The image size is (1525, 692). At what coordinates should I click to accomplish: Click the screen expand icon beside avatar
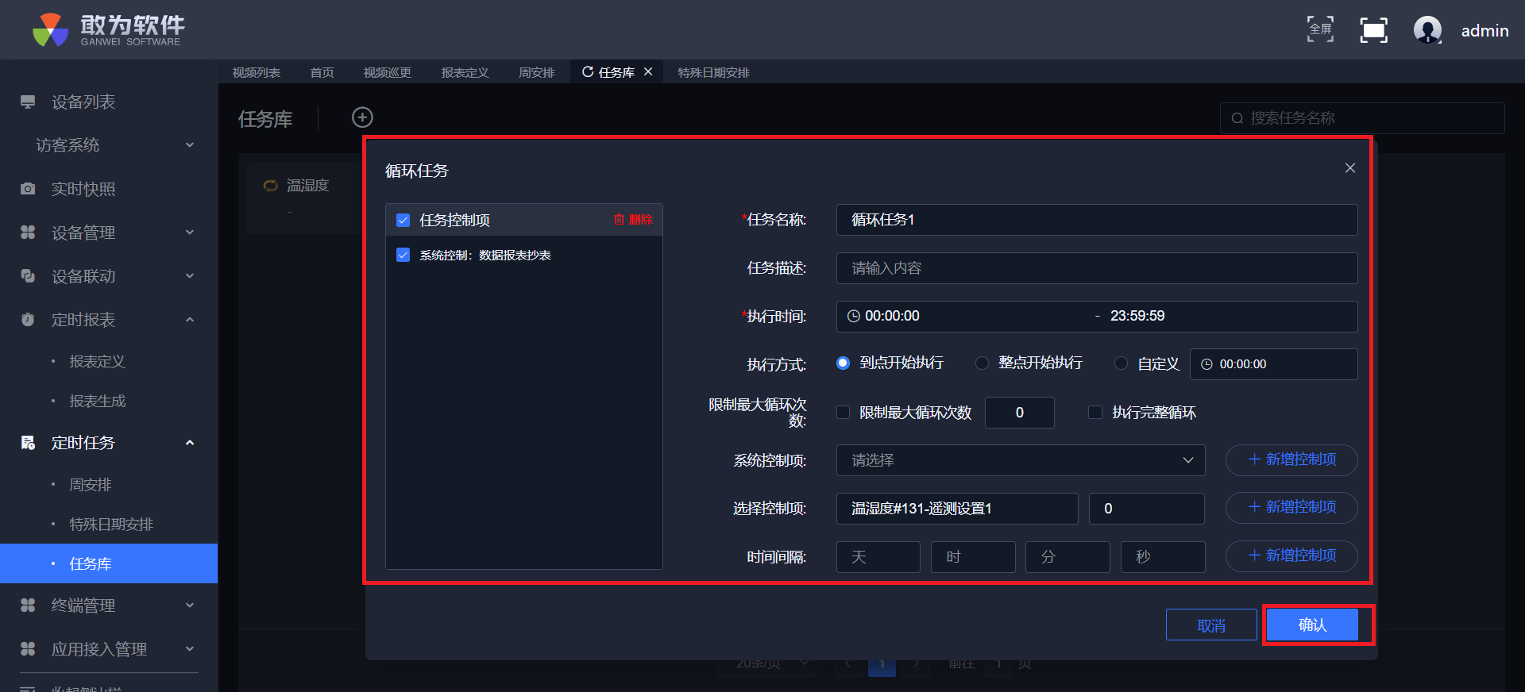pyautogui.click(x=1373, y=30)
